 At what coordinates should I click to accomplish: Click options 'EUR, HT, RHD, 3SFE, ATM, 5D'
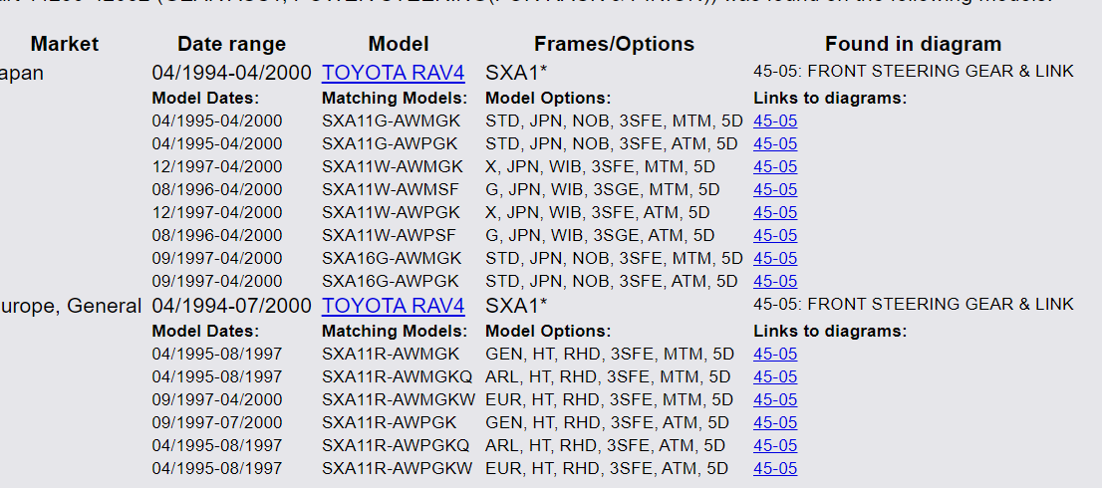tap(607, 468)
